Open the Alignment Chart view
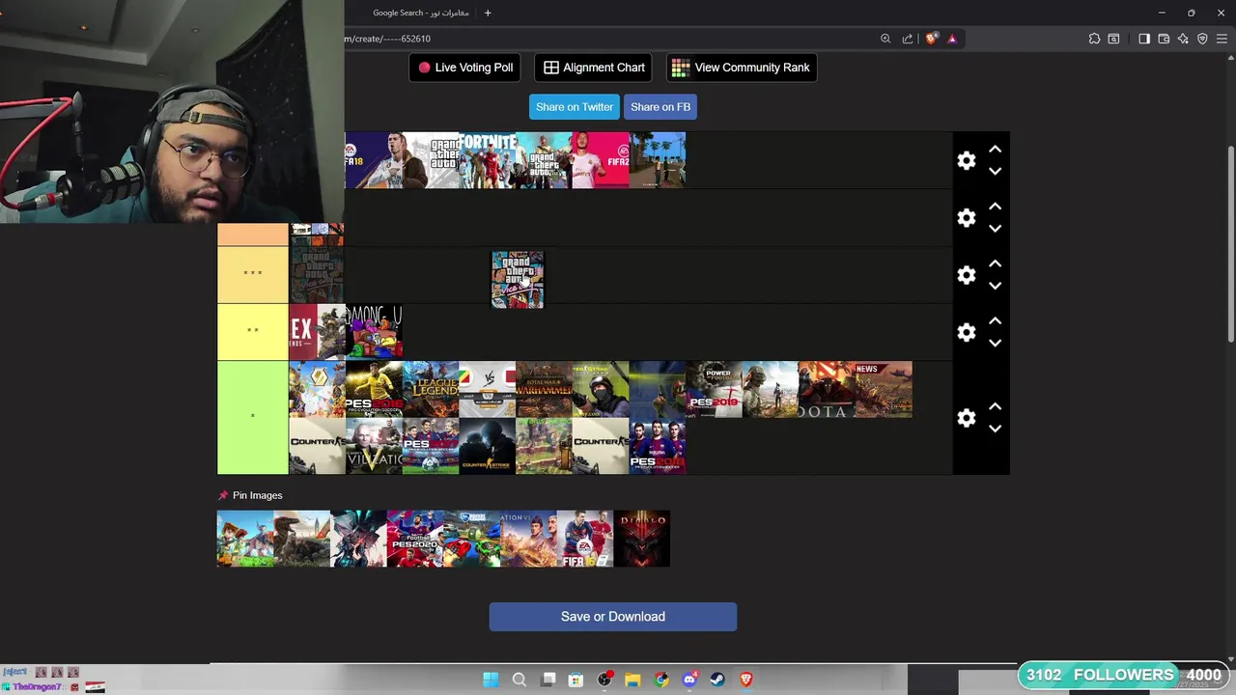The width and height of the screenshot is (1236, 695). 593,68
